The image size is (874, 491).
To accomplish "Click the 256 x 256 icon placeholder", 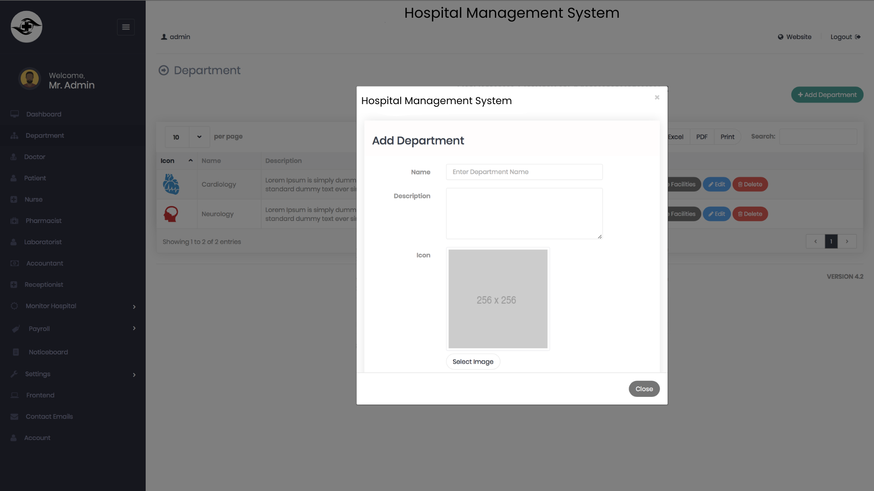I will pos(498,299).
